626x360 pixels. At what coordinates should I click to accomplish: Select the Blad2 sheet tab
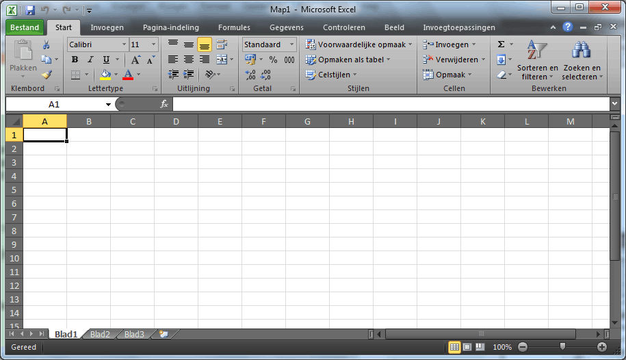coord(100,335)
